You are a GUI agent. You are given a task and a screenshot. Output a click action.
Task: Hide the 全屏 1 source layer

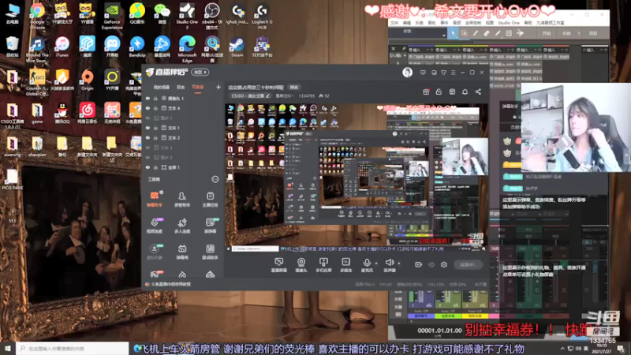pyautogui.click(x=147, y=167)
